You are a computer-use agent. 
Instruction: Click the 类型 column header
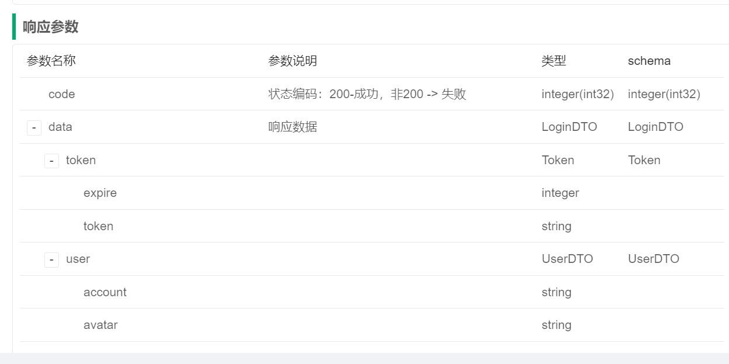(x=554, y=61)
